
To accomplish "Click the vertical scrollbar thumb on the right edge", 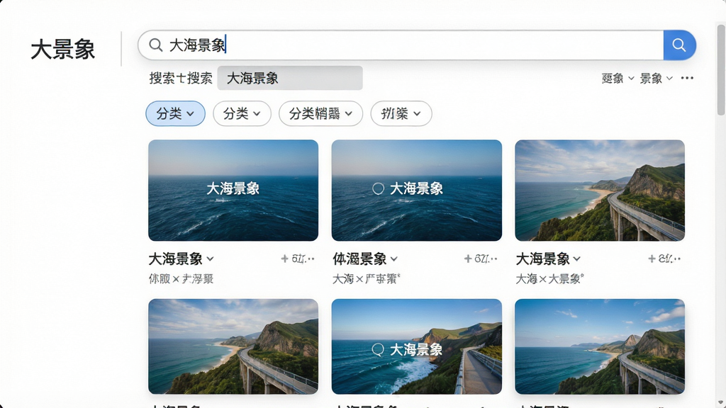I will (721, 69).
